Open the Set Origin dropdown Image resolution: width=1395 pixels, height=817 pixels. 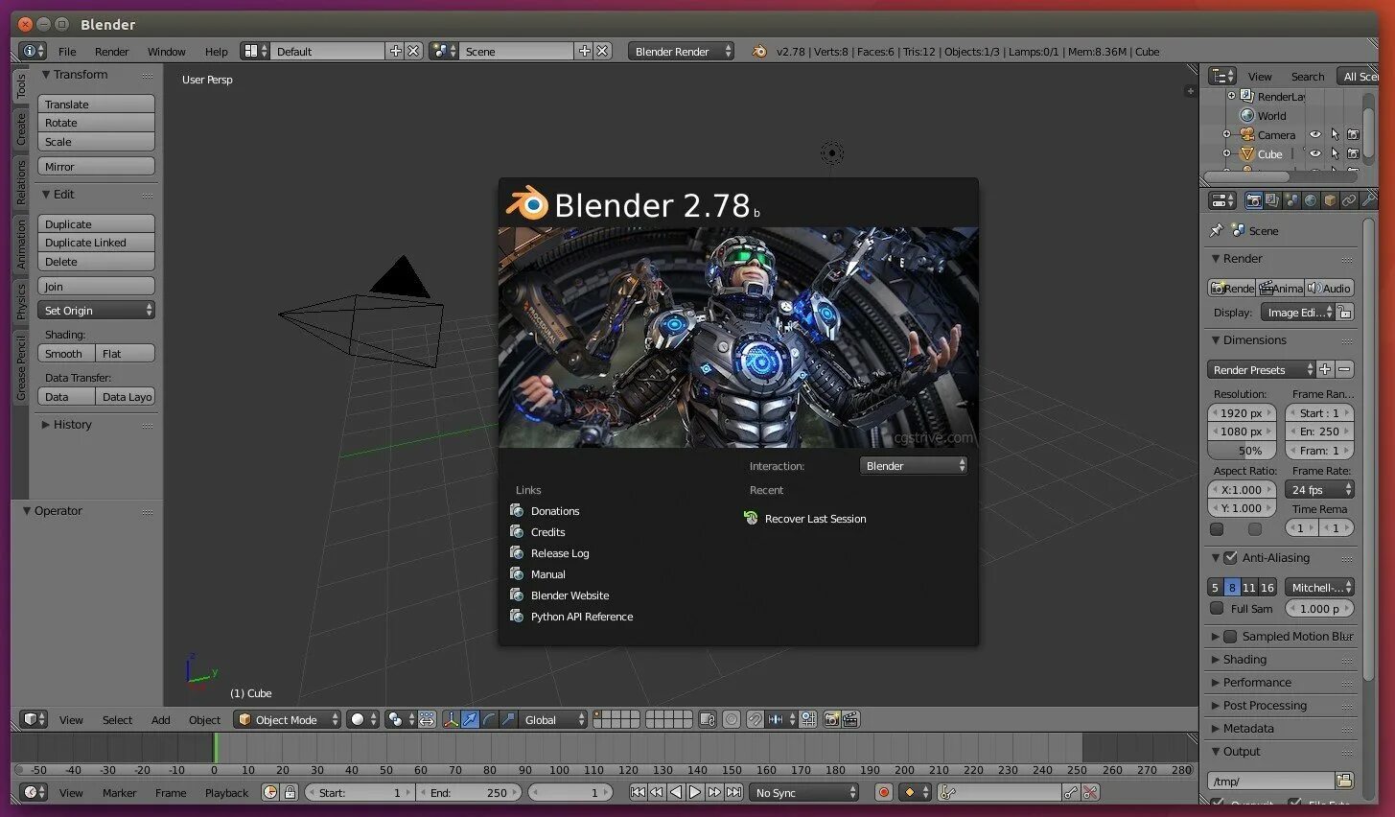coord(96,310)
